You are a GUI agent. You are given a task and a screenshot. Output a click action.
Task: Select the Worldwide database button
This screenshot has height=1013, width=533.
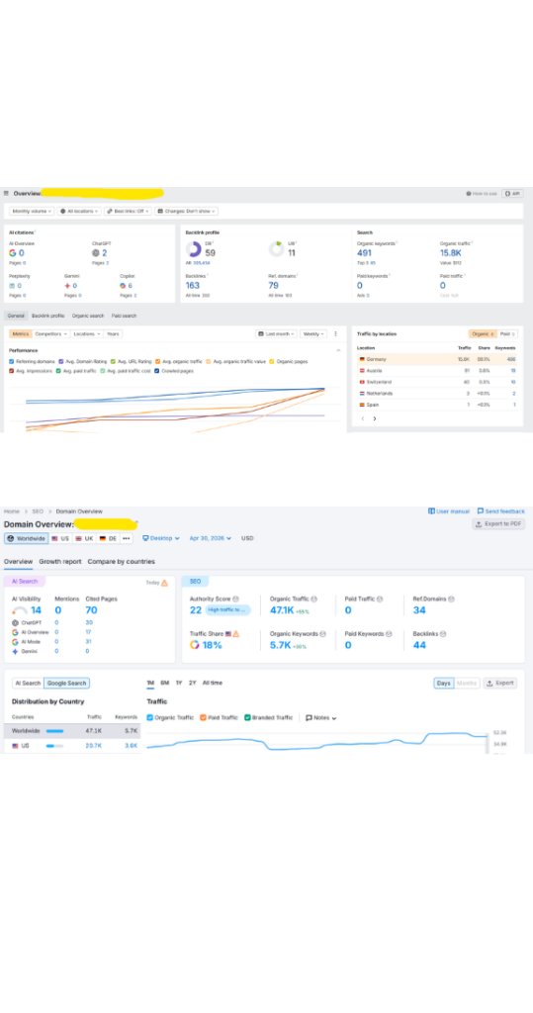click(27, 538)
